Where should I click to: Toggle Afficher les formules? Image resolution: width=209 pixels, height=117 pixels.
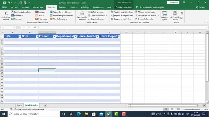[145, 12]
